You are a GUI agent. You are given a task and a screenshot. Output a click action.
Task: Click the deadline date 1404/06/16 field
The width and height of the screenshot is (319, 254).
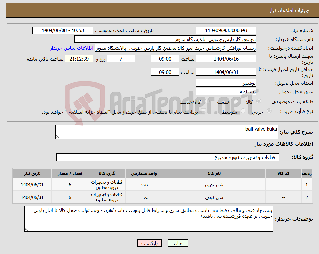coord(226,59)
